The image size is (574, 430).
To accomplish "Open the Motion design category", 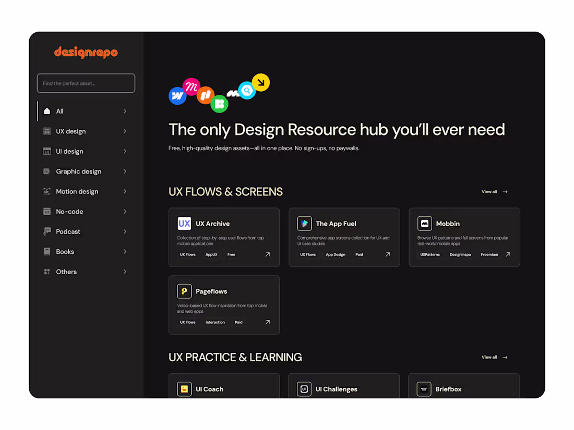I will [x=85, y=192].
